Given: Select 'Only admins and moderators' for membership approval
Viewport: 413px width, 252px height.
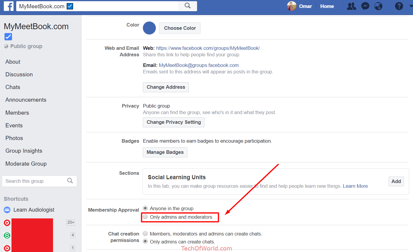Looking at the screenshot, I should coord(145,217).
